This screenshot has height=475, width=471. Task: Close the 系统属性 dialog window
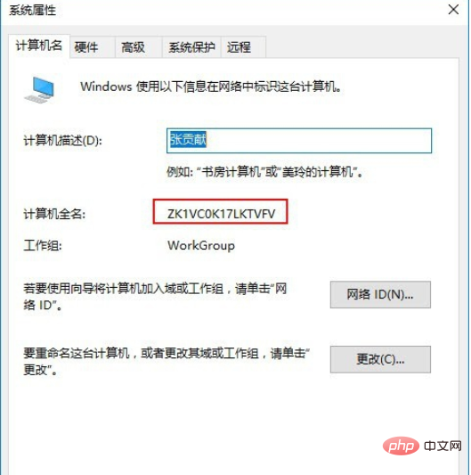tap(453, 10)
